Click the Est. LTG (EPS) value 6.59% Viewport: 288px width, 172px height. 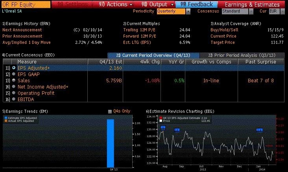coord(185,42)
